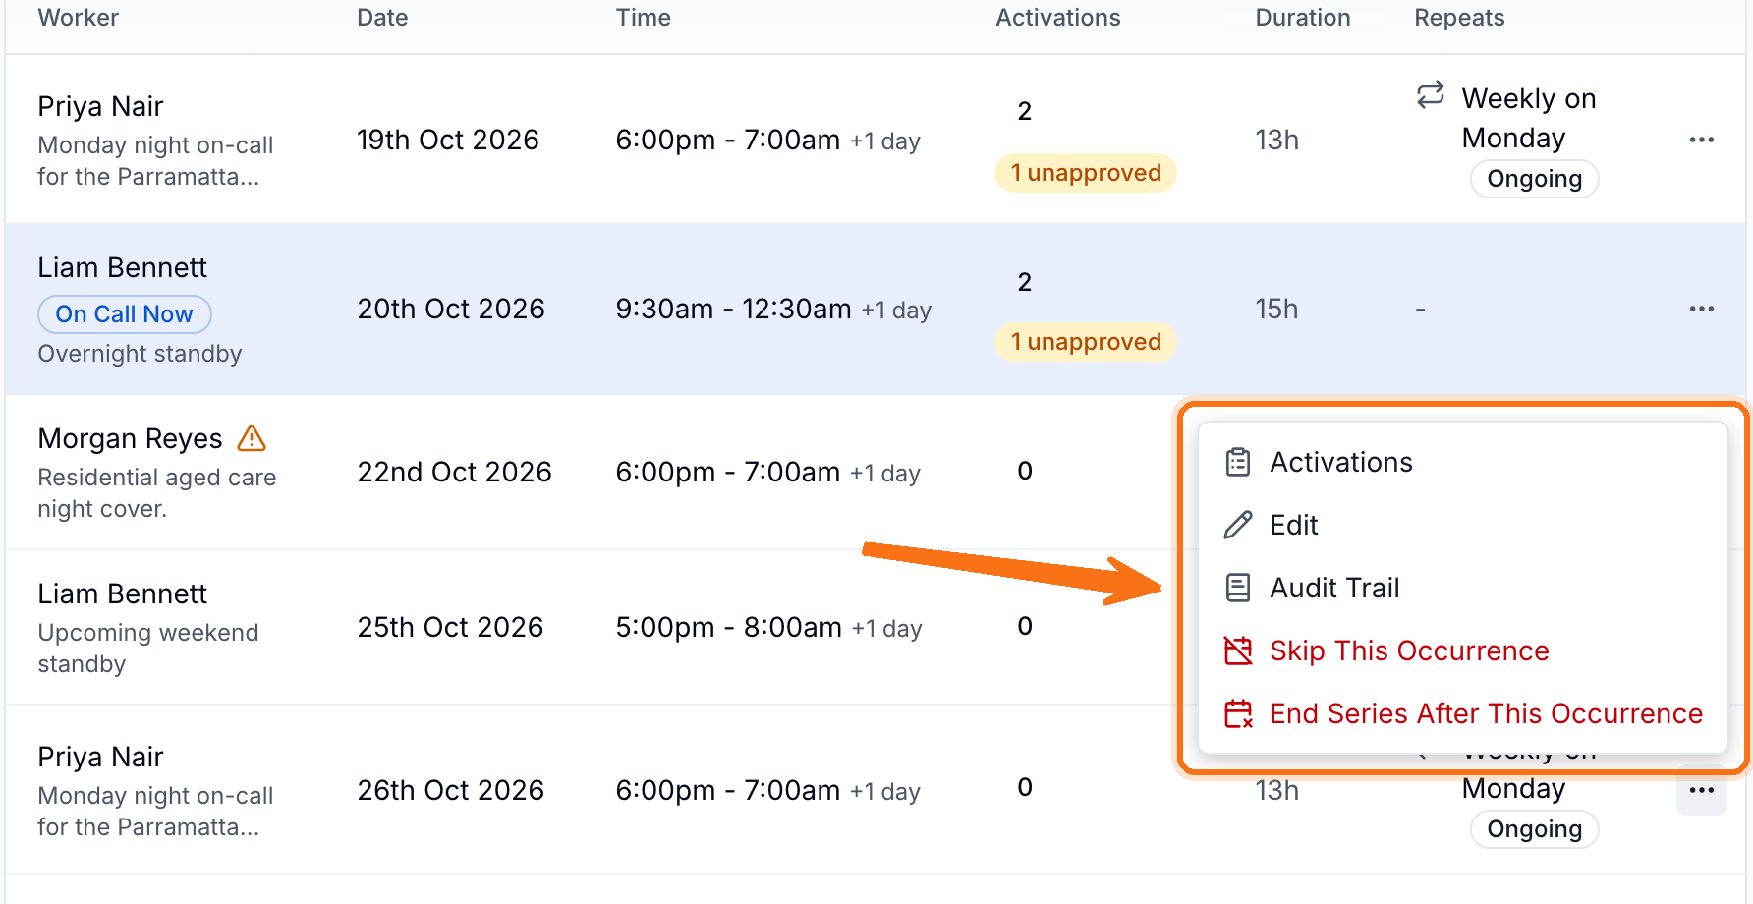Click the worker name Morgan Reyes
The image size is (1753, 904).
(130, 438)
